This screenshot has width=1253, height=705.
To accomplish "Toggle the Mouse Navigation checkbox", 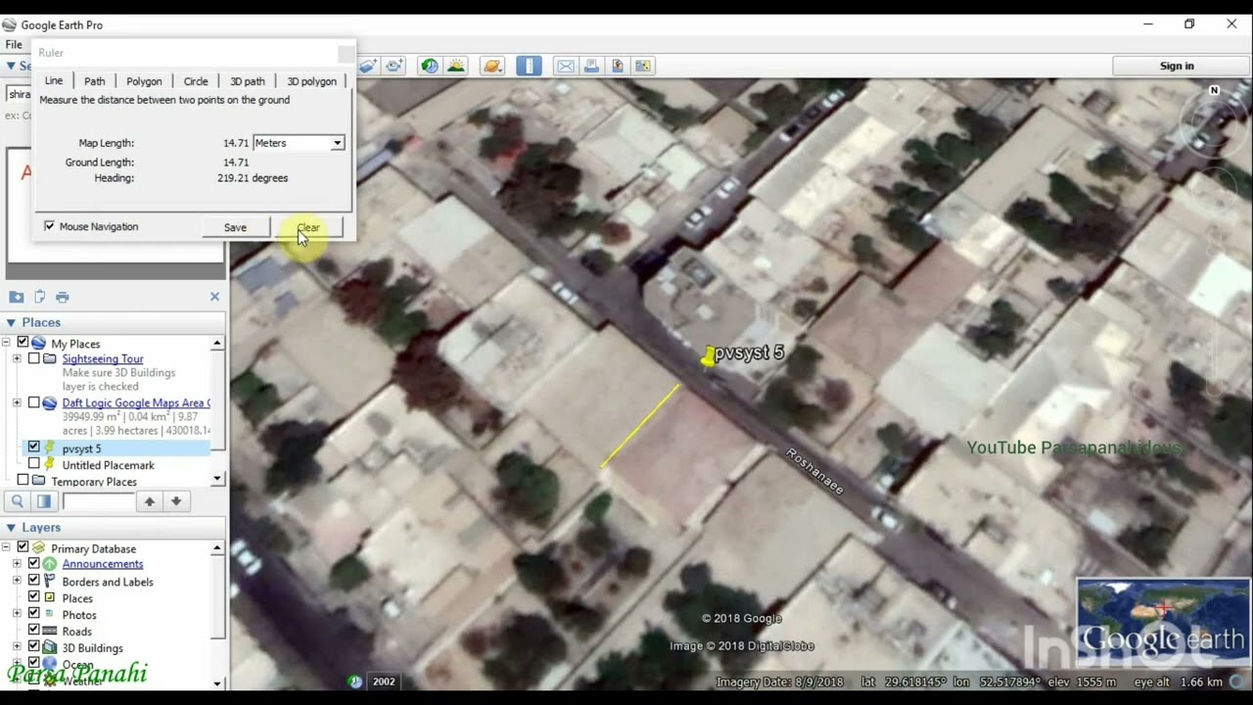I will click(x=49, y=226).
